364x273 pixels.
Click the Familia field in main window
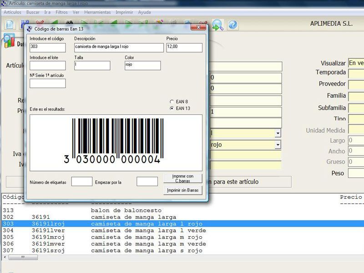(x=356, y=96)
